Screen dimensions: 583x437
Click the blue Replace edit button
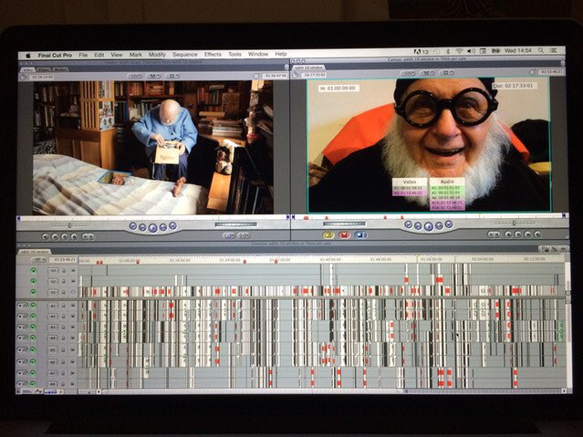click(x=360, y=235)
